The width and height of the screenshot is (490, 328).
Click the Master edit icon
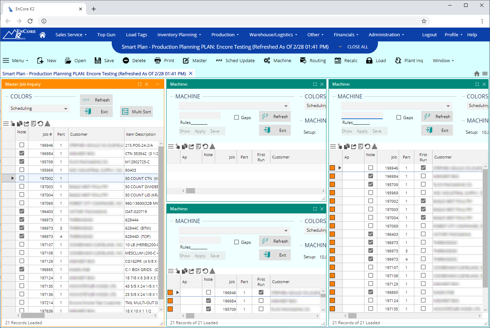pos(186,60)
